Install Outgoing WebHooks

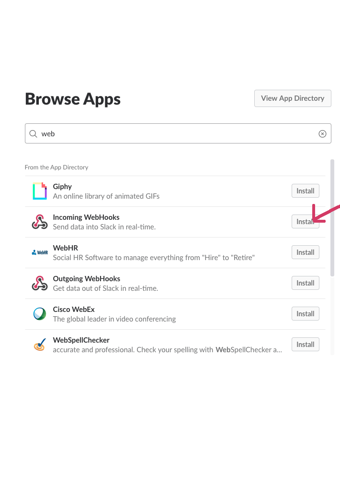pyautogui.click(x=306, y=283)
